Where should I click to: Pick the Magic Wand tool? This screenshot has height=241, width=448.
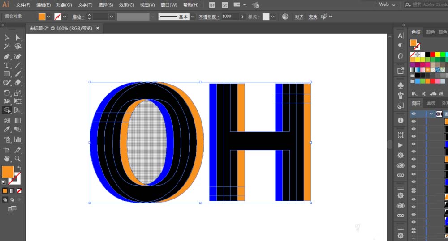pos(7,46)
